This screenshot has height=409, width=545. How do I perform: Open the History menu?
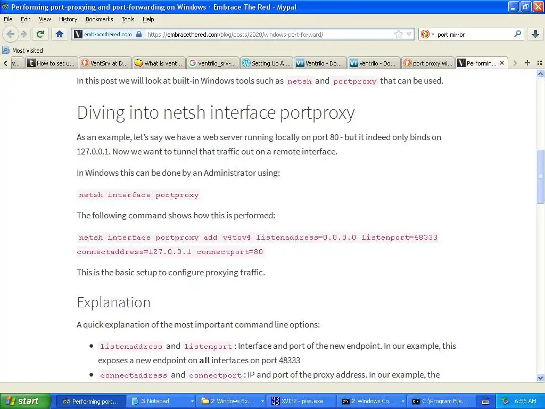(68, 19)
